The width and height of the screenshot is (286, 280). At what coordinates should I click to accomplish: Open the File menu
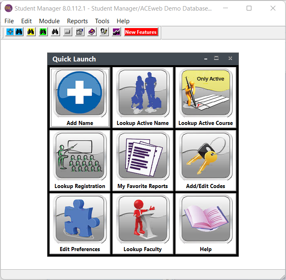point(9,21)
